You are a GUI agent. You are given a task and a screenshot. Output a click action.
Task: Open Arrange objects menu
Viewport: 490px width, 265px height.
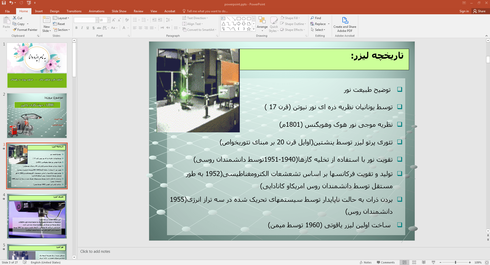pyautogui.click(x=262, y=24)
